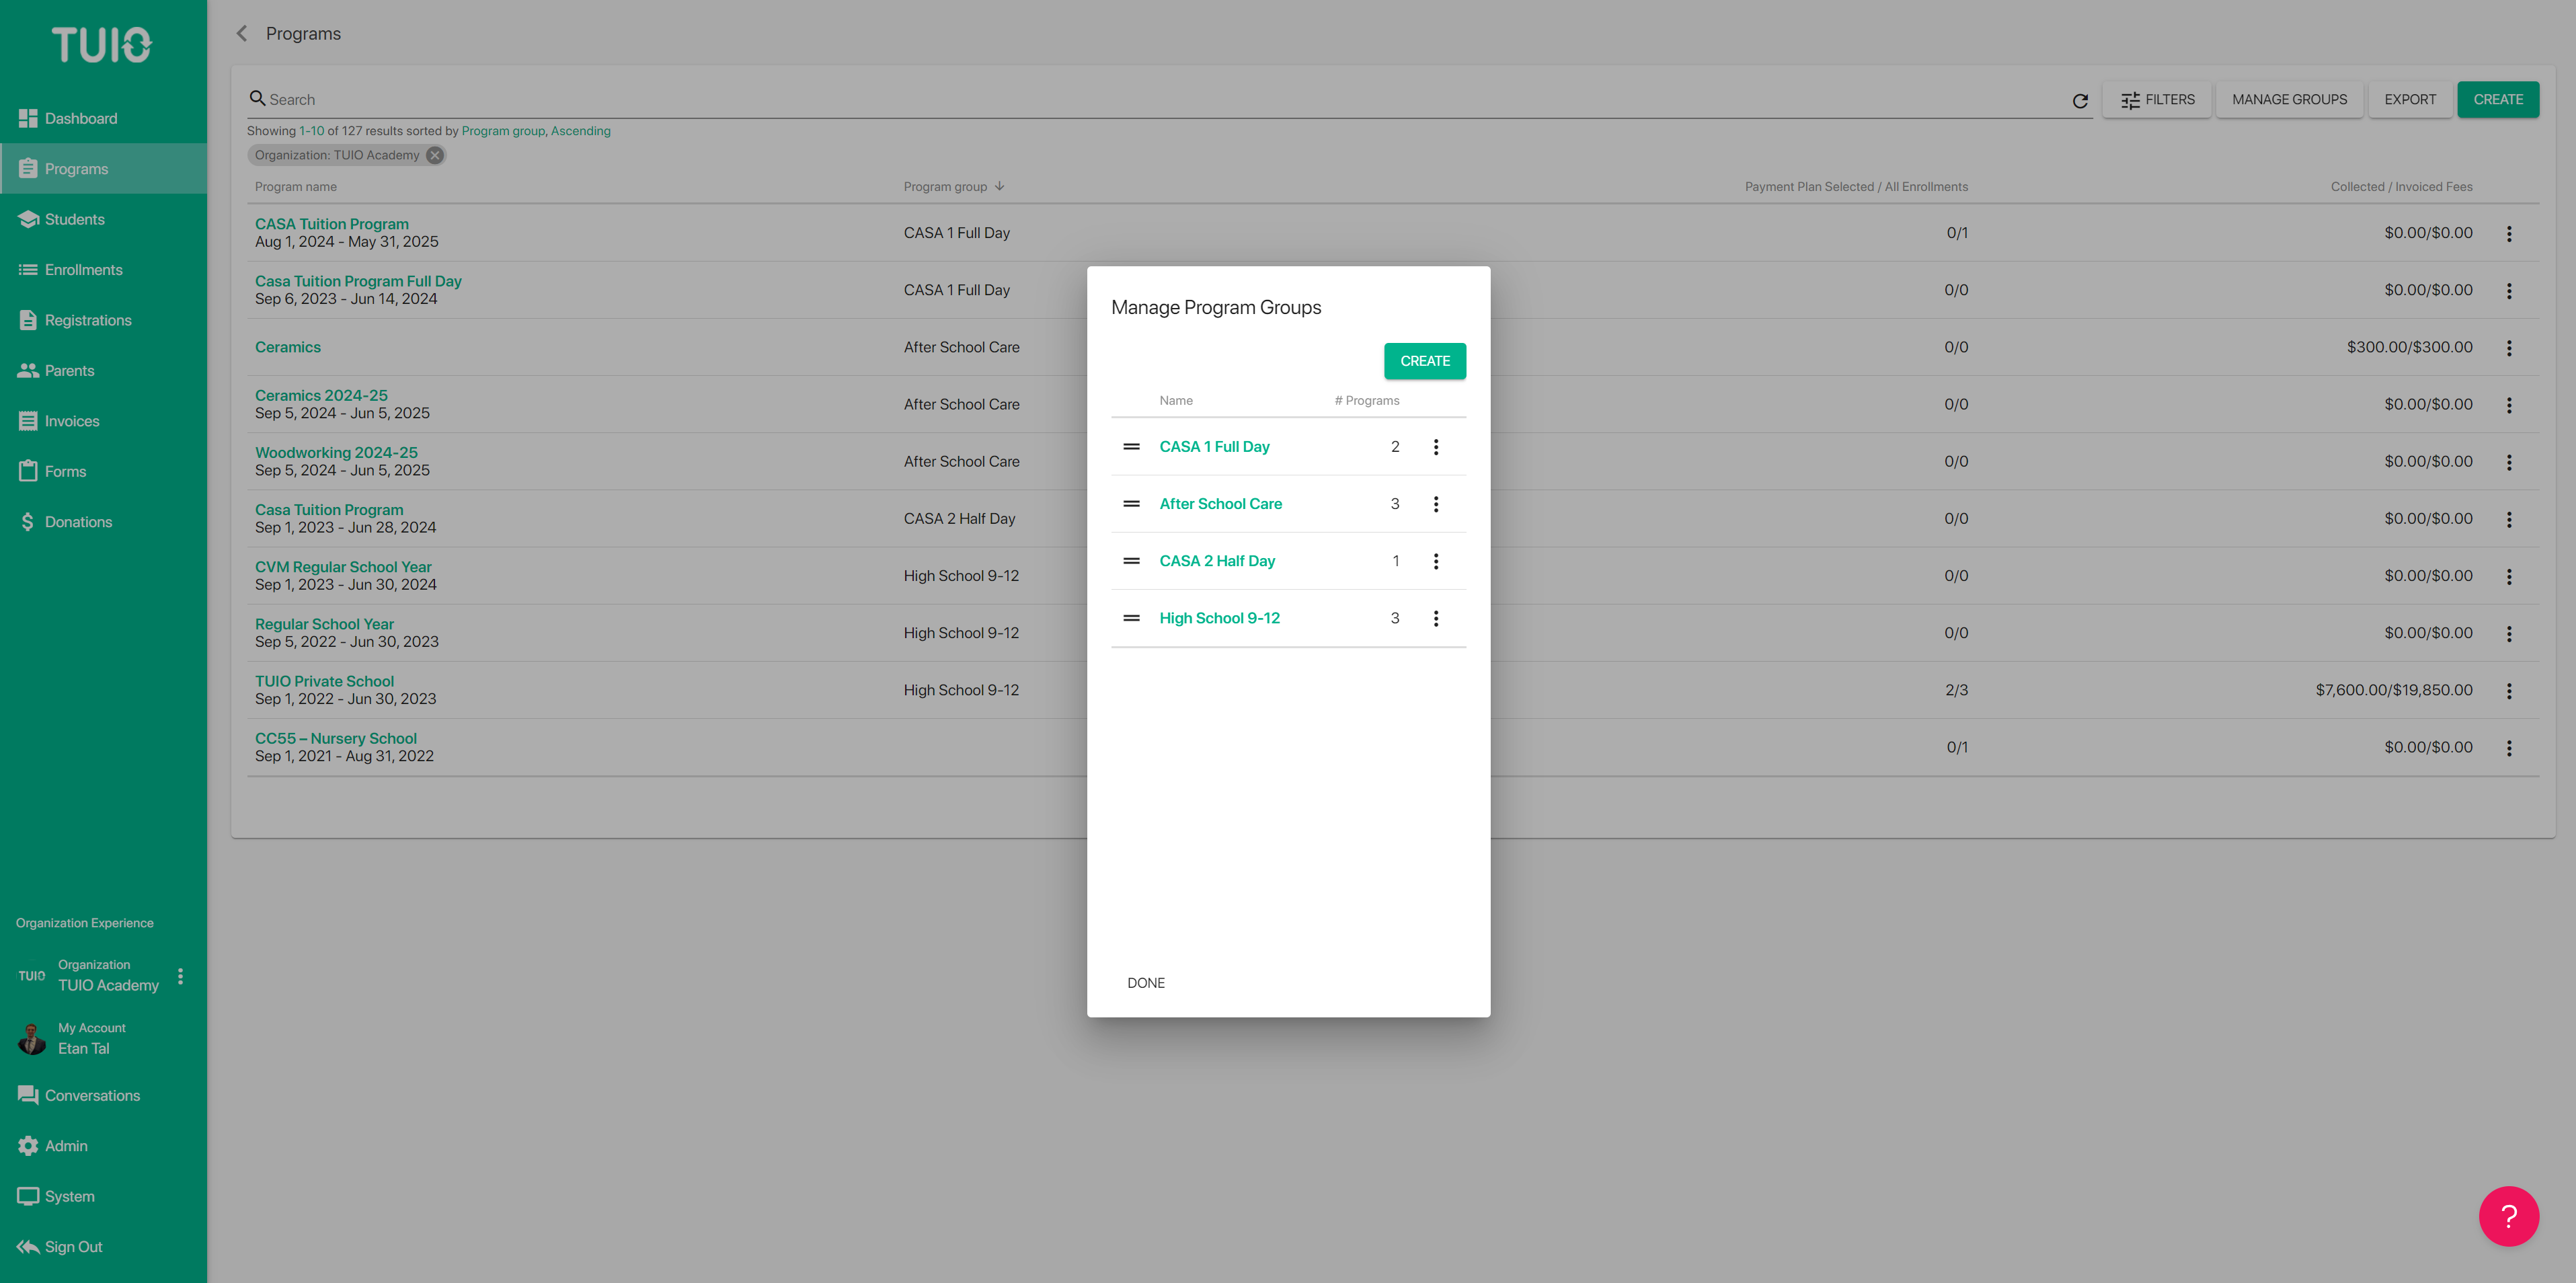The height and width of the screenshot is (1283, 2576).
Task: Open the pink help question button
Action: click(2508, 1216)
